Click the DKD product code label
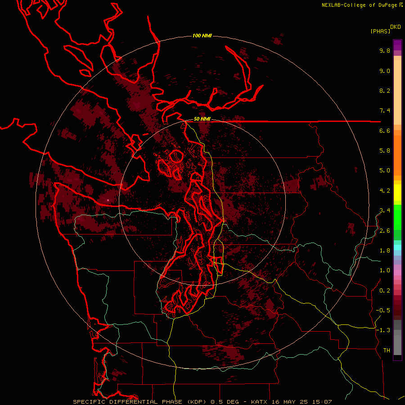405x405 pixels. 396,27
